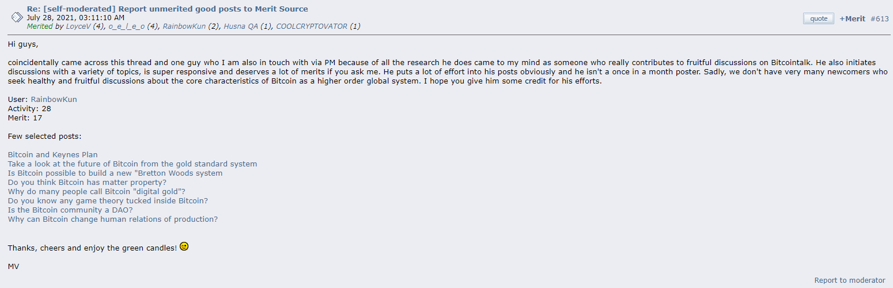View the LoyceV profile from merit list
The image size is (893, 288).
pyautogui.click(x=79, y=26)
